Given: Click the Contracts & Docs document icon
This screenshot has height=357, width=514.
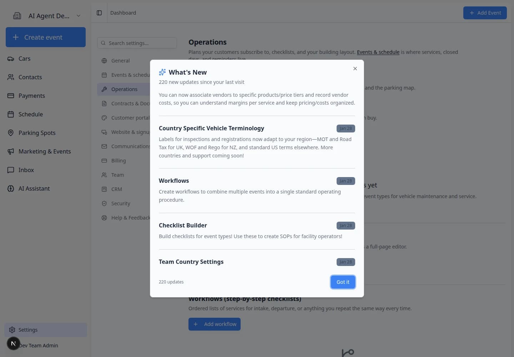Looking at the screenshot, I should [x=104, y=104].
